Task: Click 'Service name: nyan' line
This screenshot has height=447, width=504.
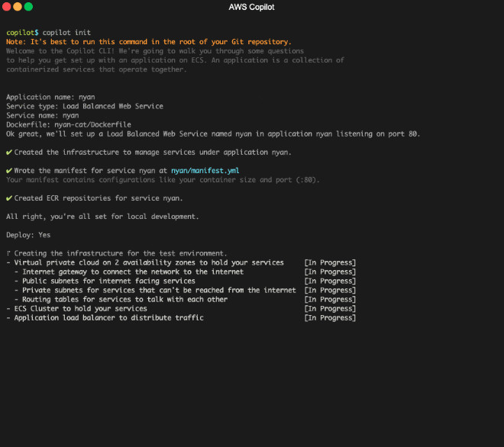Action: [x=43, y=116]
